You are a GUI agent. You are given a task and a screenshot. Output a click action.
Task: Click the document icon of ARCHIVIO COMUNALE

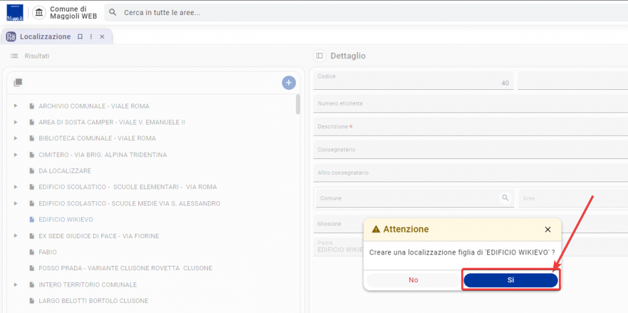click(31, 106)
